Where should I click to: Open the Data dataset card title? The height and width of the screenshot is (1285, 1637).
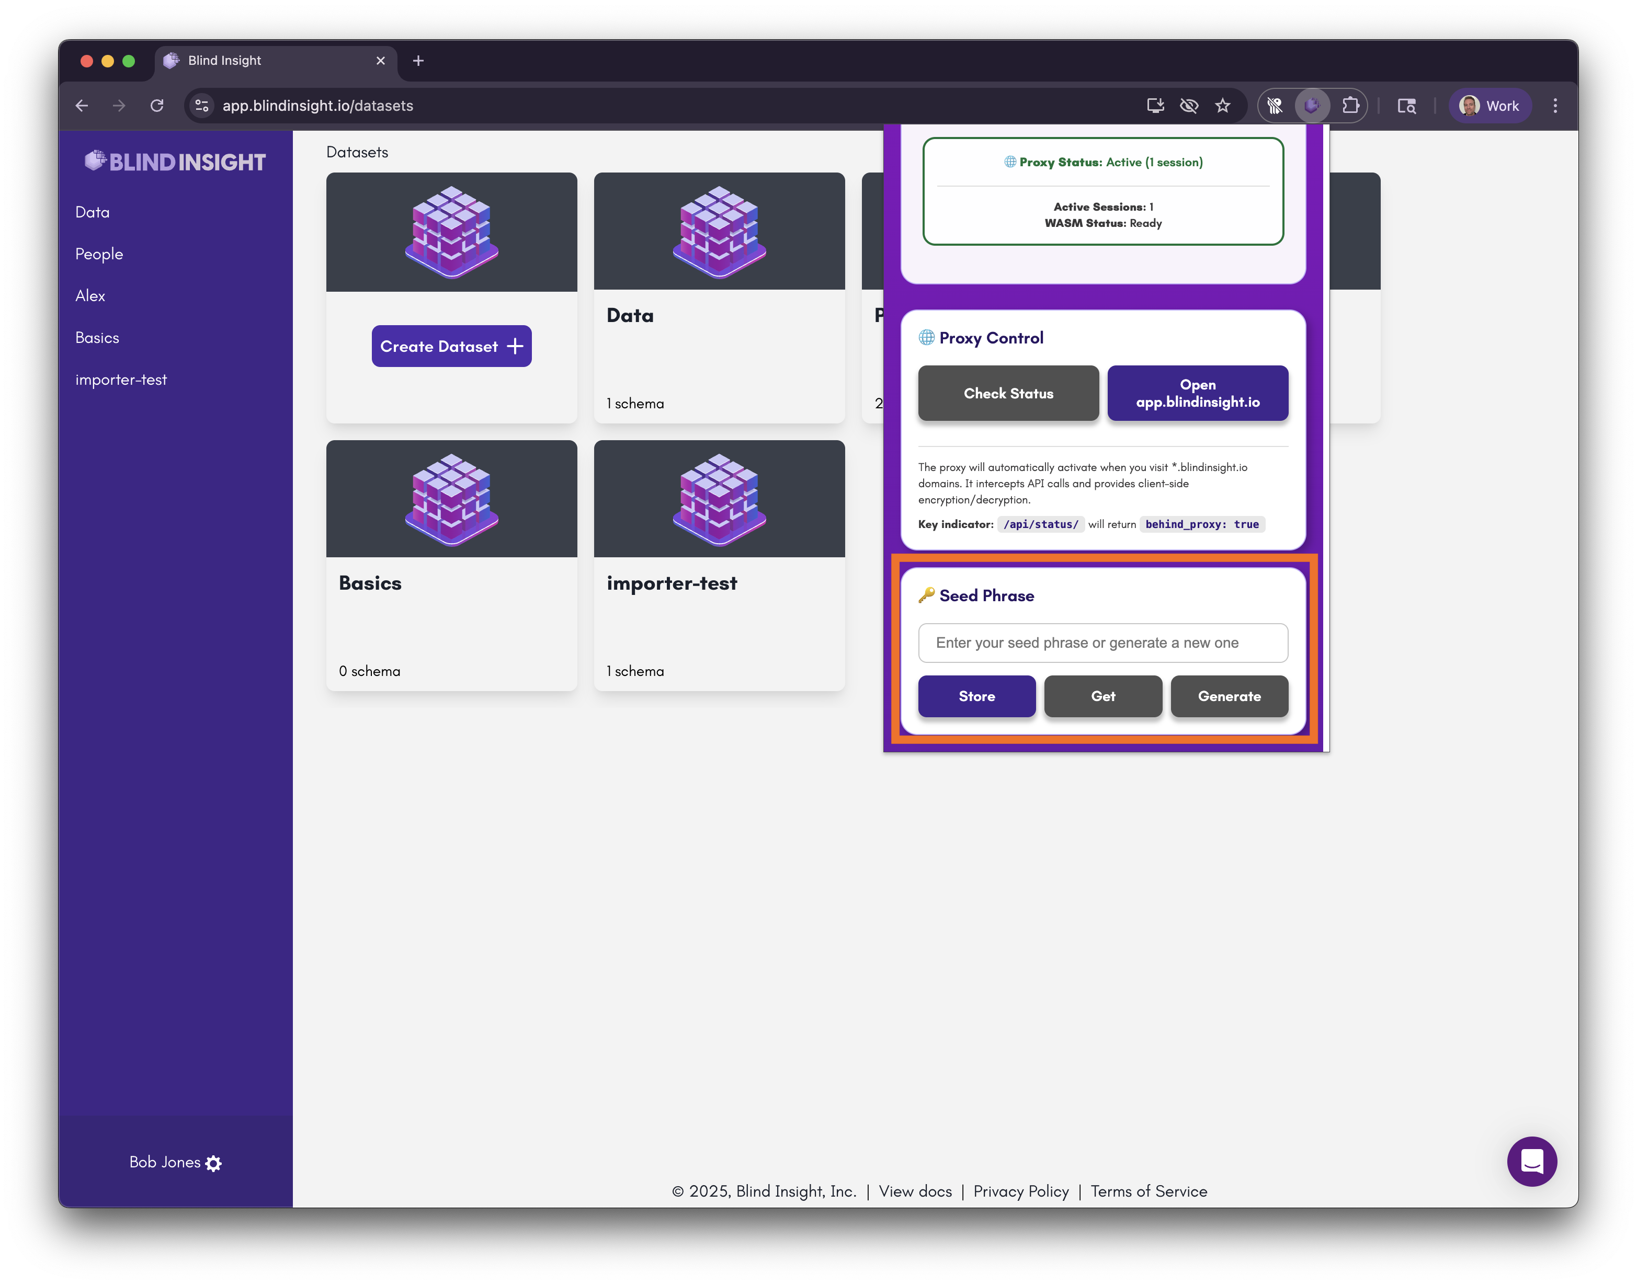pyautogui.click(x=630, y=315)
